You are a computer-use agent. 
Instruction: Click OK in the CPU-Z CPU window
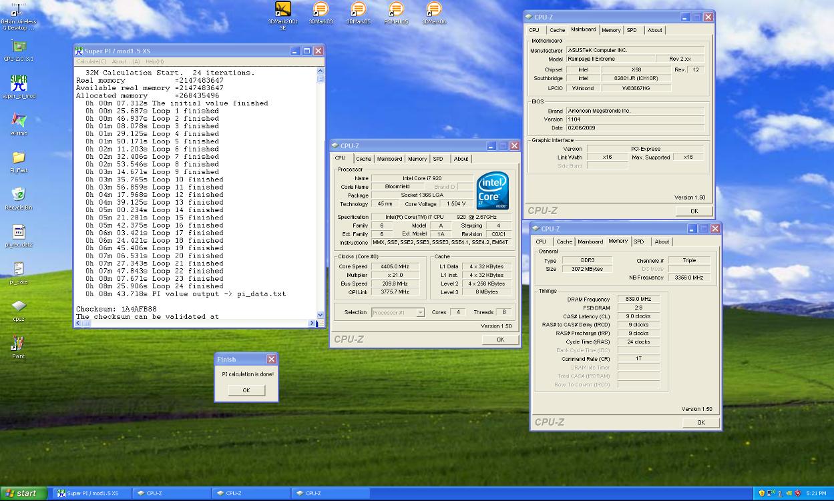[500, 340]
